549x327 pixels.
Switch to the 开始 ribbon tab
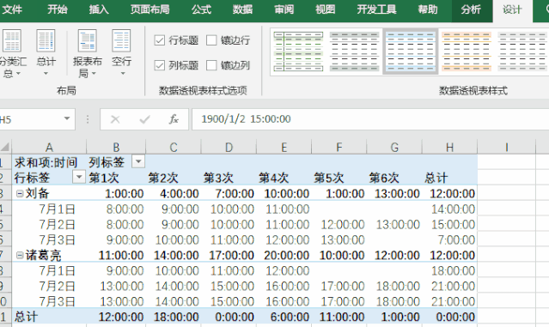58,9
